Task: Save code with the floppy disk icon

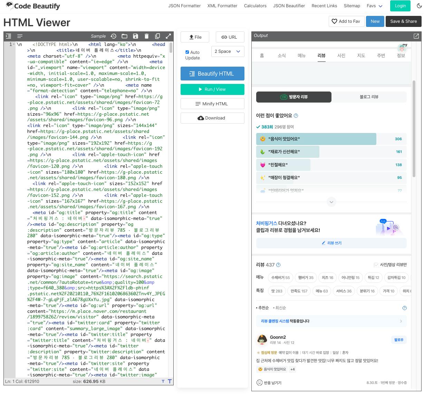Action: coord(135,36)
